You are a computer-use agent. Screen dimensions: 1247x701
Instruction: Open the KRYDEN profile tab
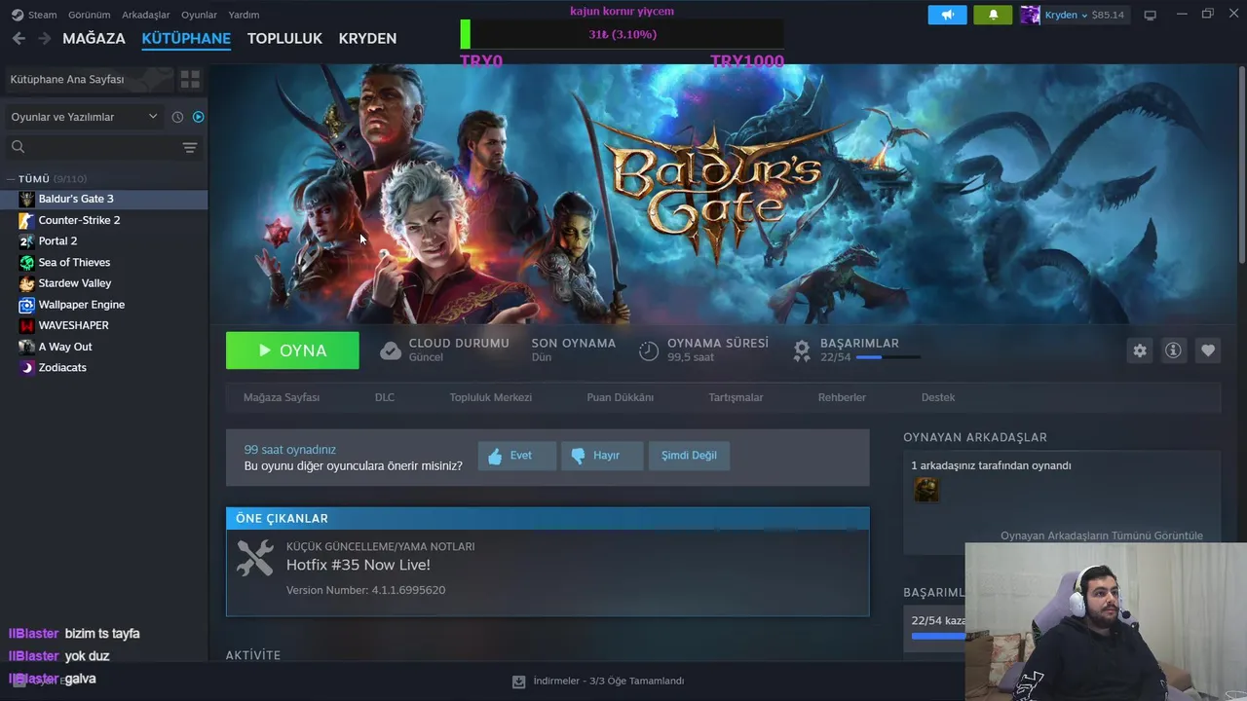pyautogui.click(x=367, y=38)
